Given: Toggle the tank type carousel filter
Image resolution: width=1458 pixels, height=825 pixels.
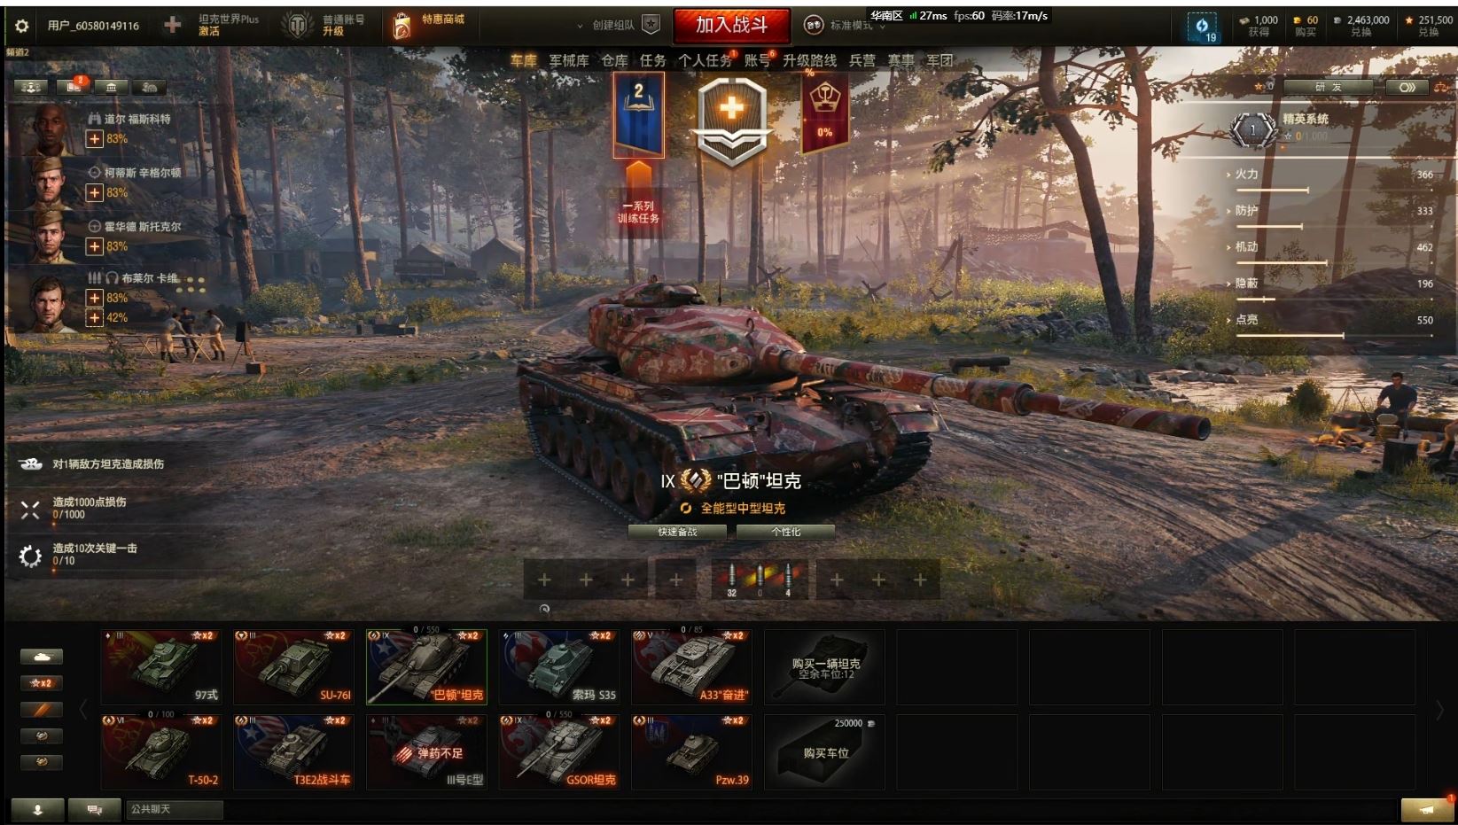Looking at the screenshot, I should click(x=42, y=657).
